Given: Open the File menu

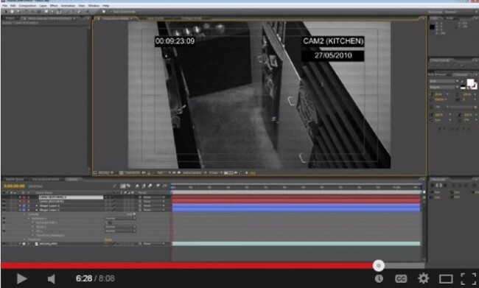Looking at the screenshot, I should [4, 5].
